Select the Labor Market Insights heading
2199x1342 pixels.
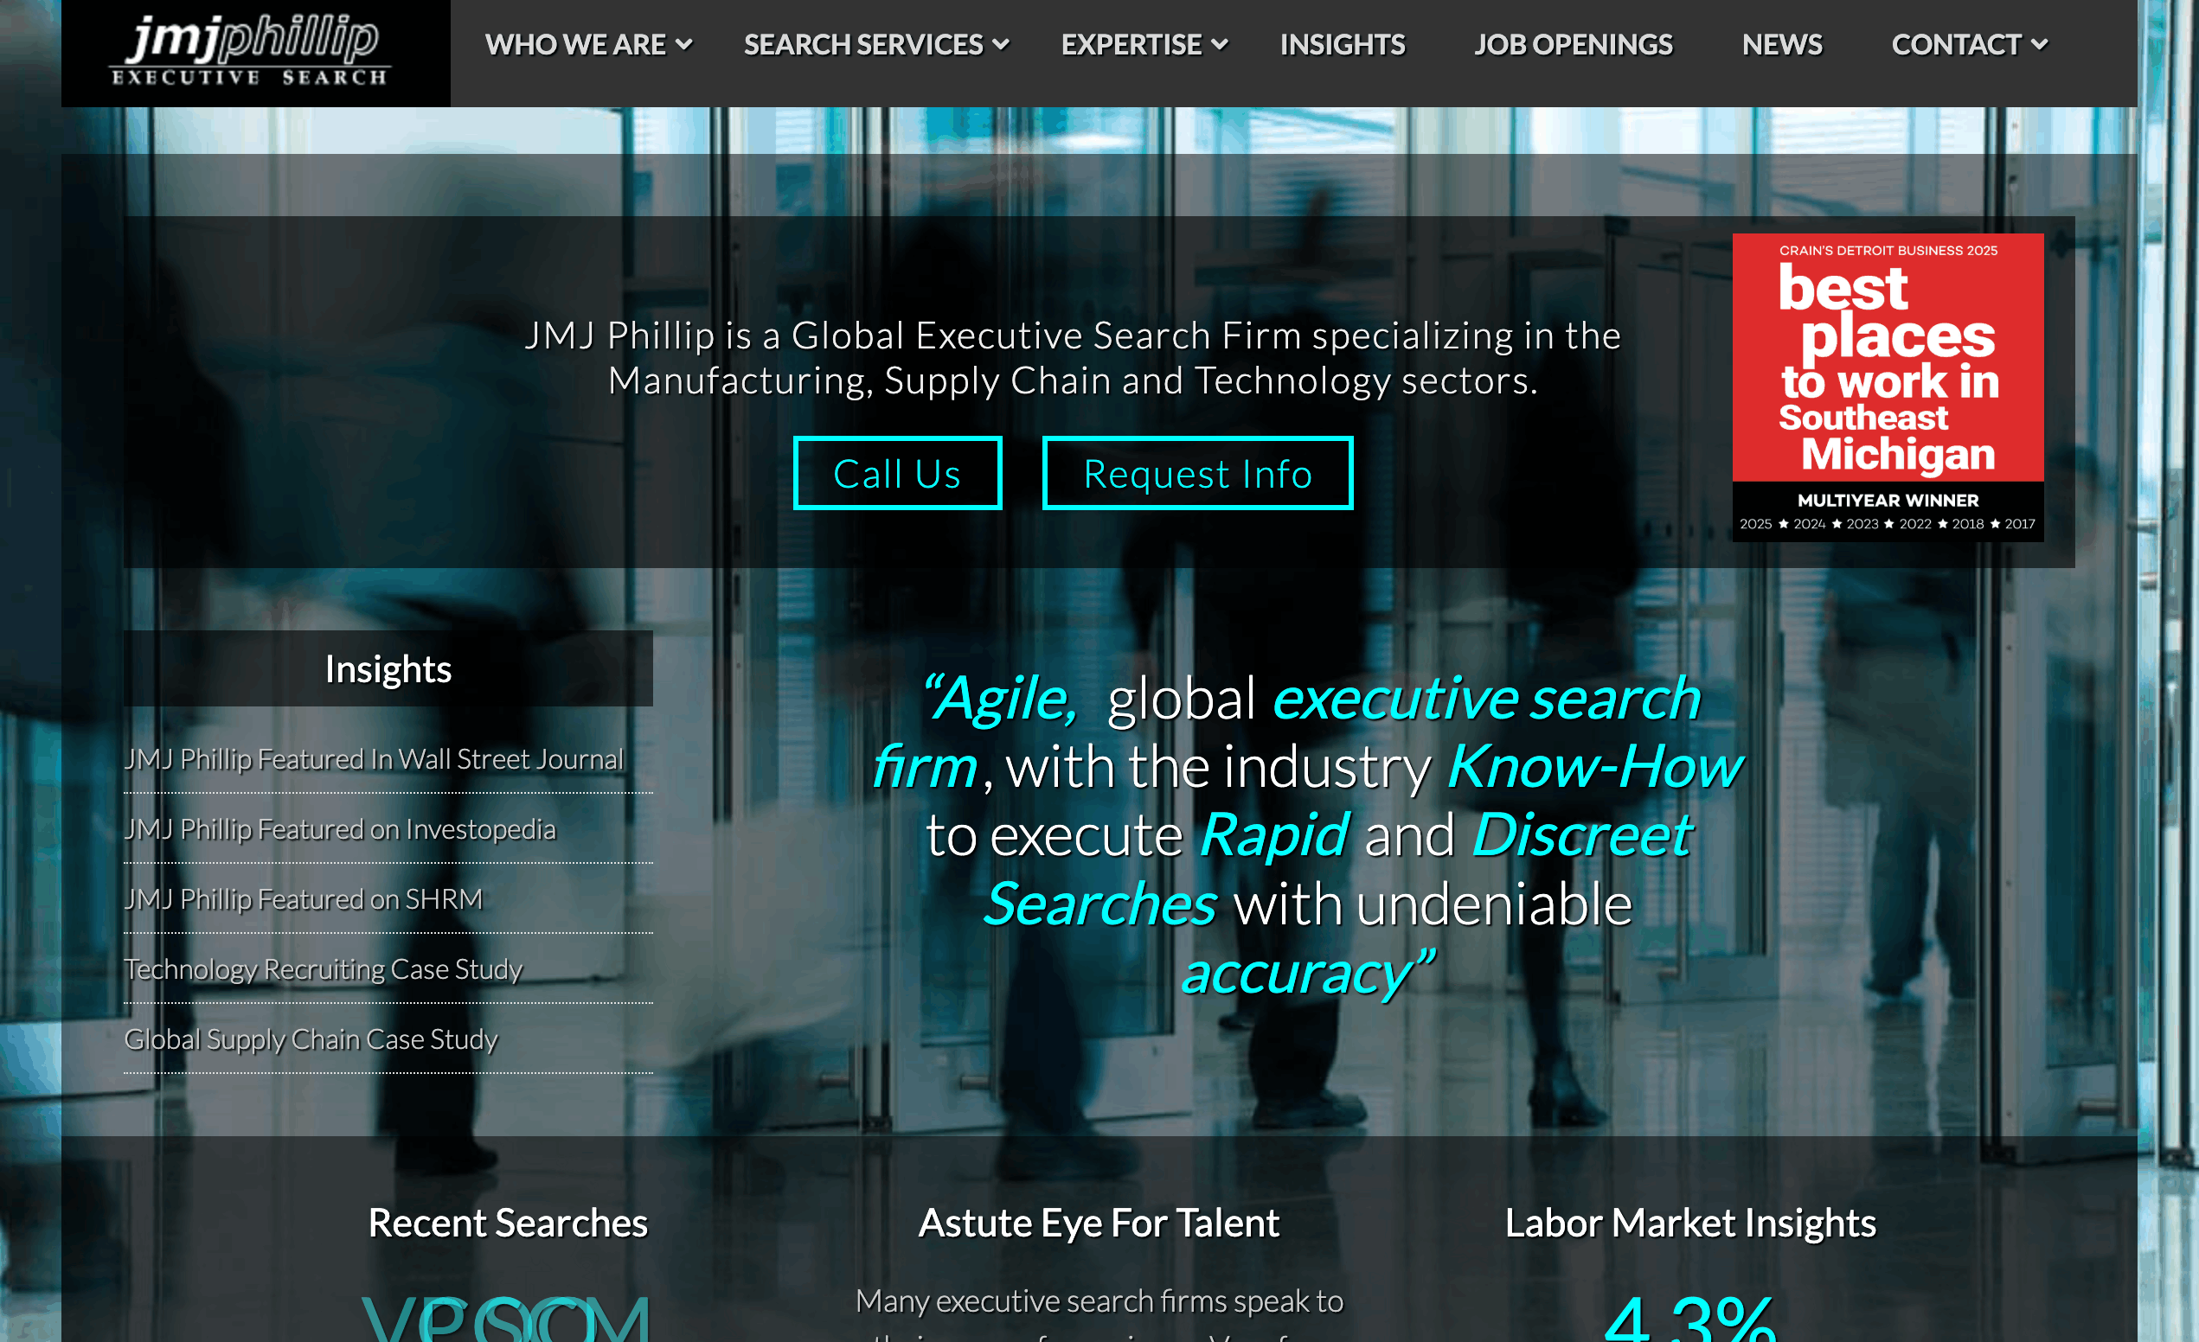pos(1689,1223)
